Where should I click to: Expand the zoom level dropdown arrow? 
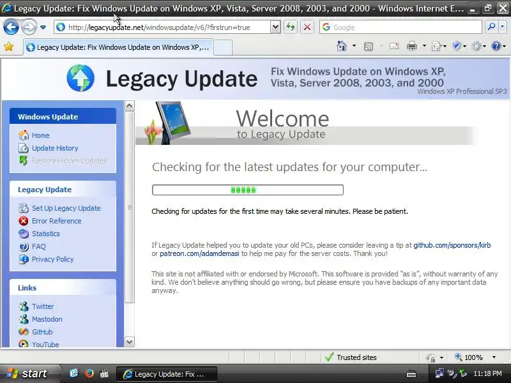[494, 357]
